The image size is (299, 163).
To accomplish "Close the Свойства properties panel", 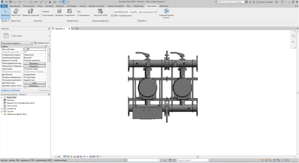I will [49, 29].
